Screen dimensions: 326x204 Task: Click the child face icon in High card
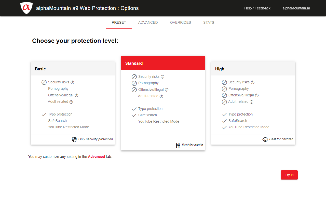(265, 139)
